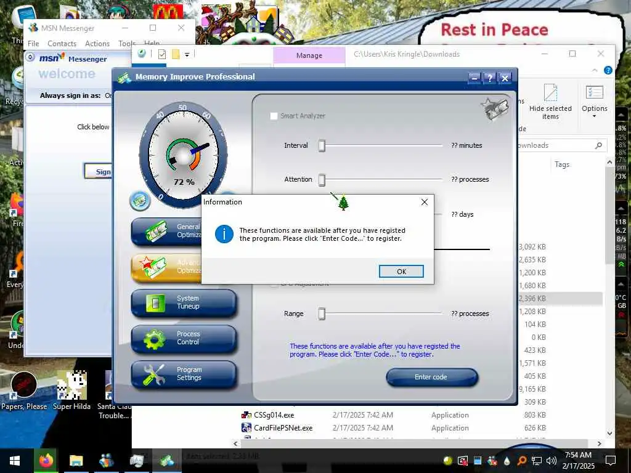Click the Interval slider handle
Viewport: 631px width, 473px height.
click(322, 145)
